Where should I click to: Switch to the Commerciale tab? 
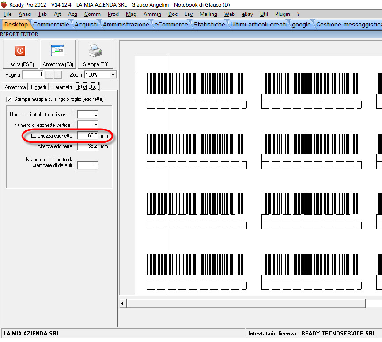pos(51,25)
